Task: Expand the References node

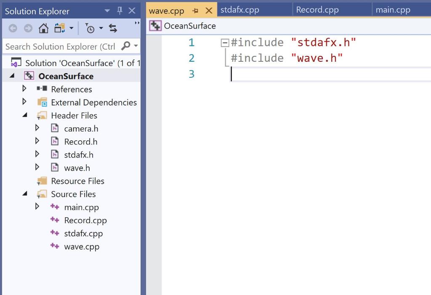Action: pyautogui.click(x=25, y=89)
